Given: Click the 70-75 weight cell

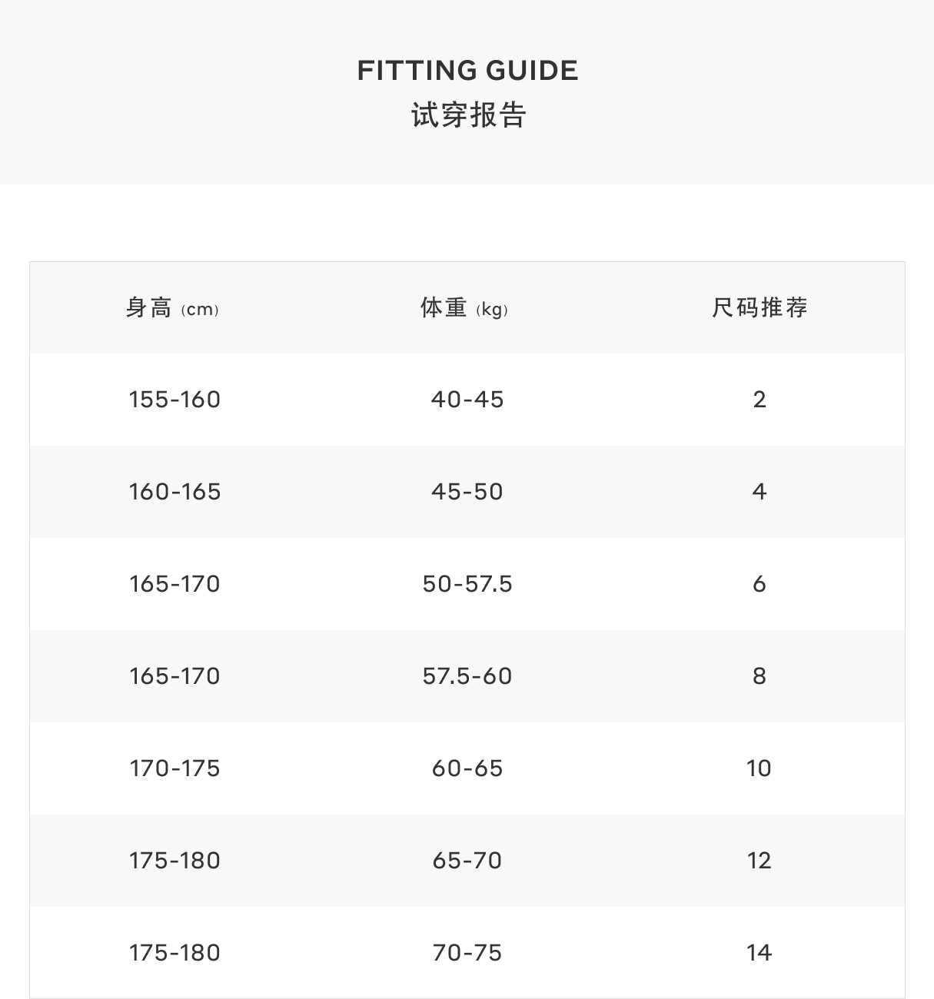Looking at the screenshot, I should (467, 953).
